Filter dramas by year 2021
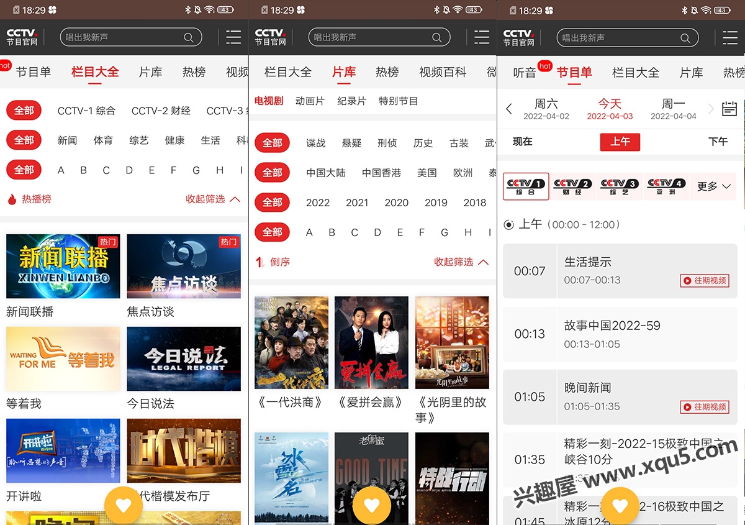Screen dimensions: 745x525 (357, 203)
